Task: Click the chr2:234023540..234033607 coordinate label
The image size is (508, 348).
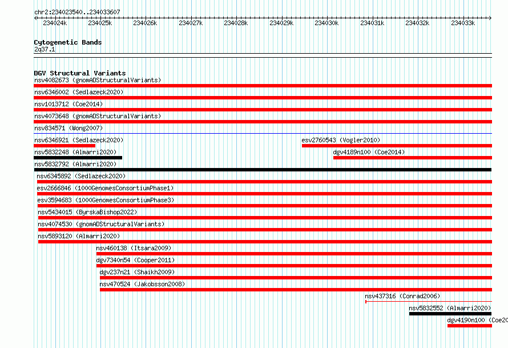Action: pyautogui.click(x=77, y=12)
